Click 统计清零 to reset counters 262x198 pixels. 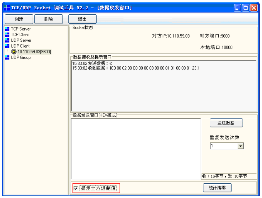pos(217,188)
